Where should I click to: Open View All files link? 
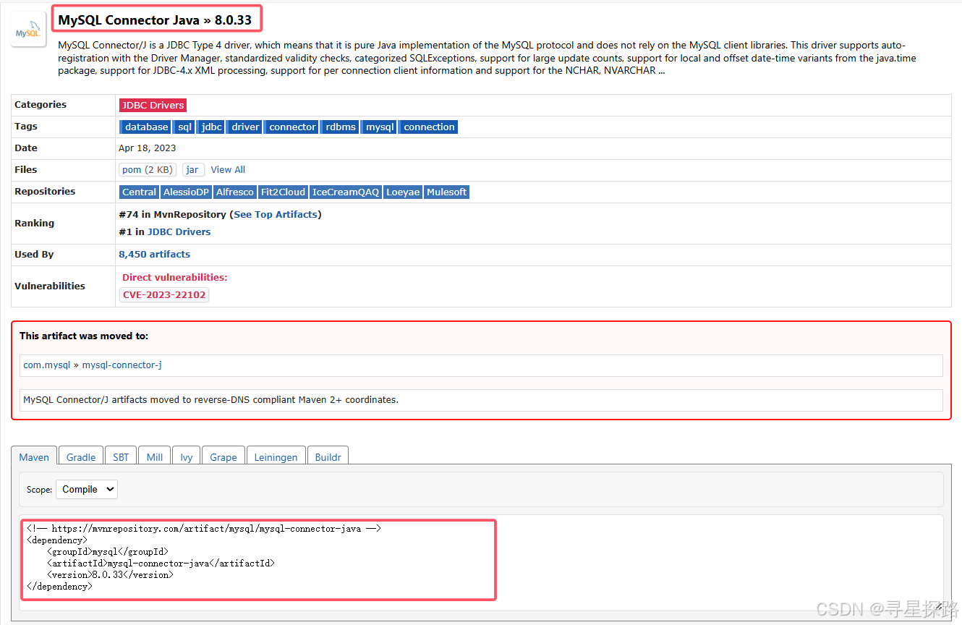coord(228,170)
